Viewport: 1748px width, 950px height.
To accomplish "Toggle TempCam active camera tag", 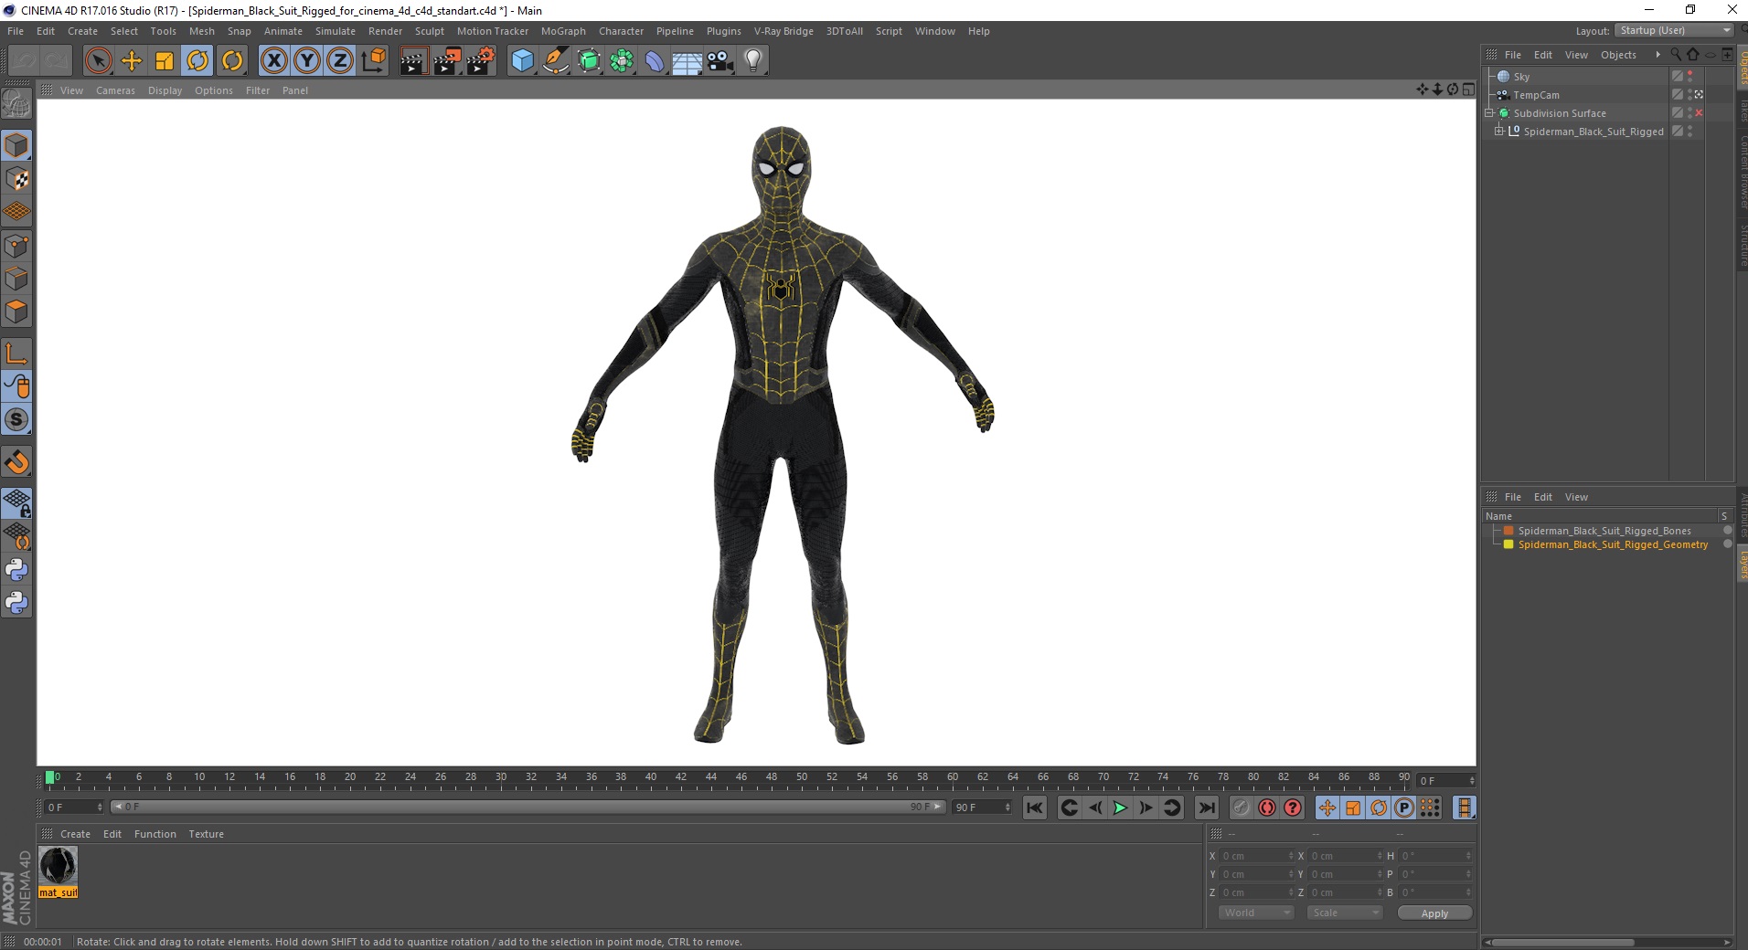I will pos(1700,95).
